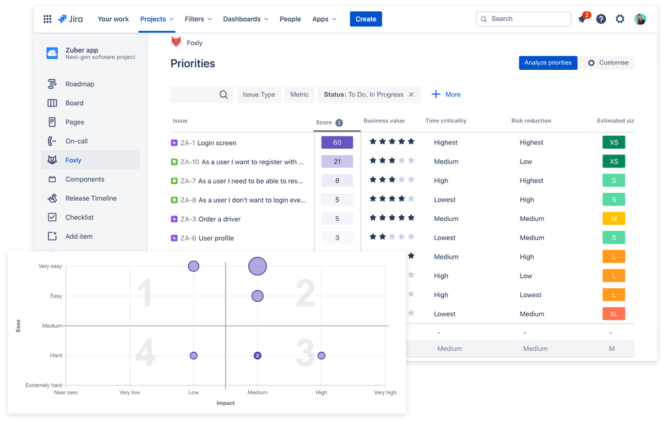Image resolution: width=665 pixels, height=423 pixels.
Task: Click Analyze priorities button
Action: 548,63
